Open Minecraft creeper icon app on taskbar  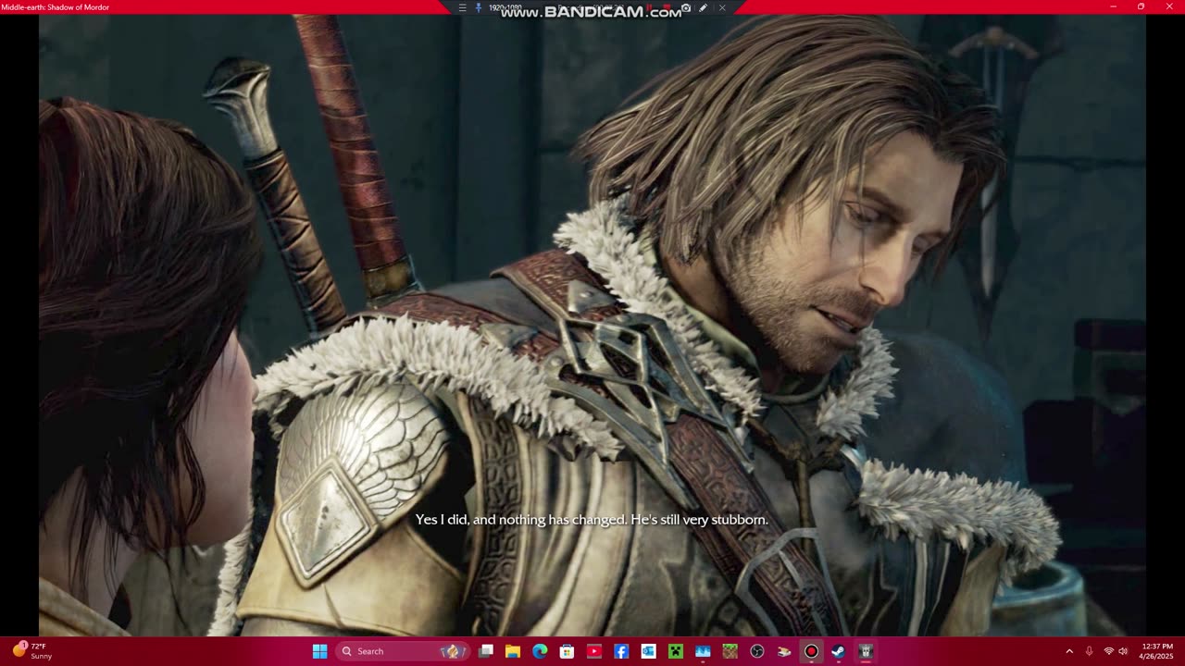(676, 651)
